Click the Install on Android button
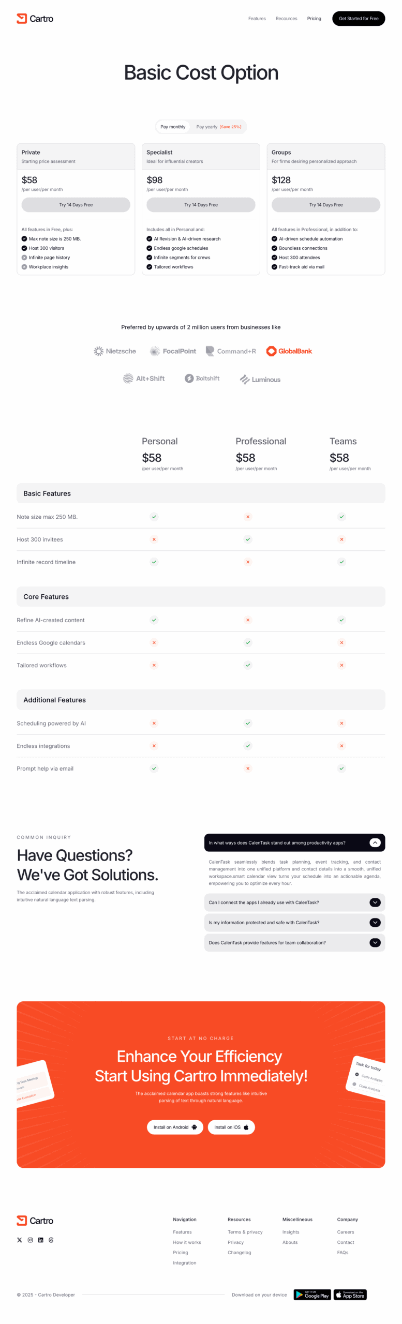 coord(175,1127)
